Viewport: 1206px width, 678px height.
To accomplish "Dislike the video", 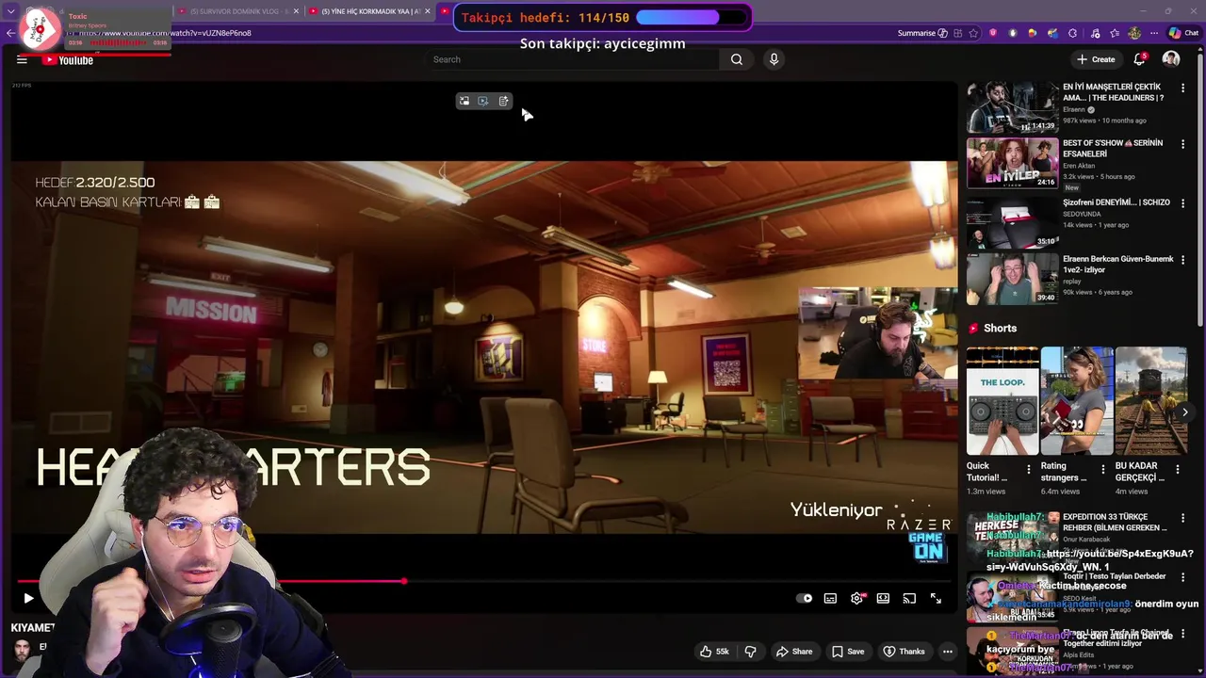I will [x=751, y=652].
